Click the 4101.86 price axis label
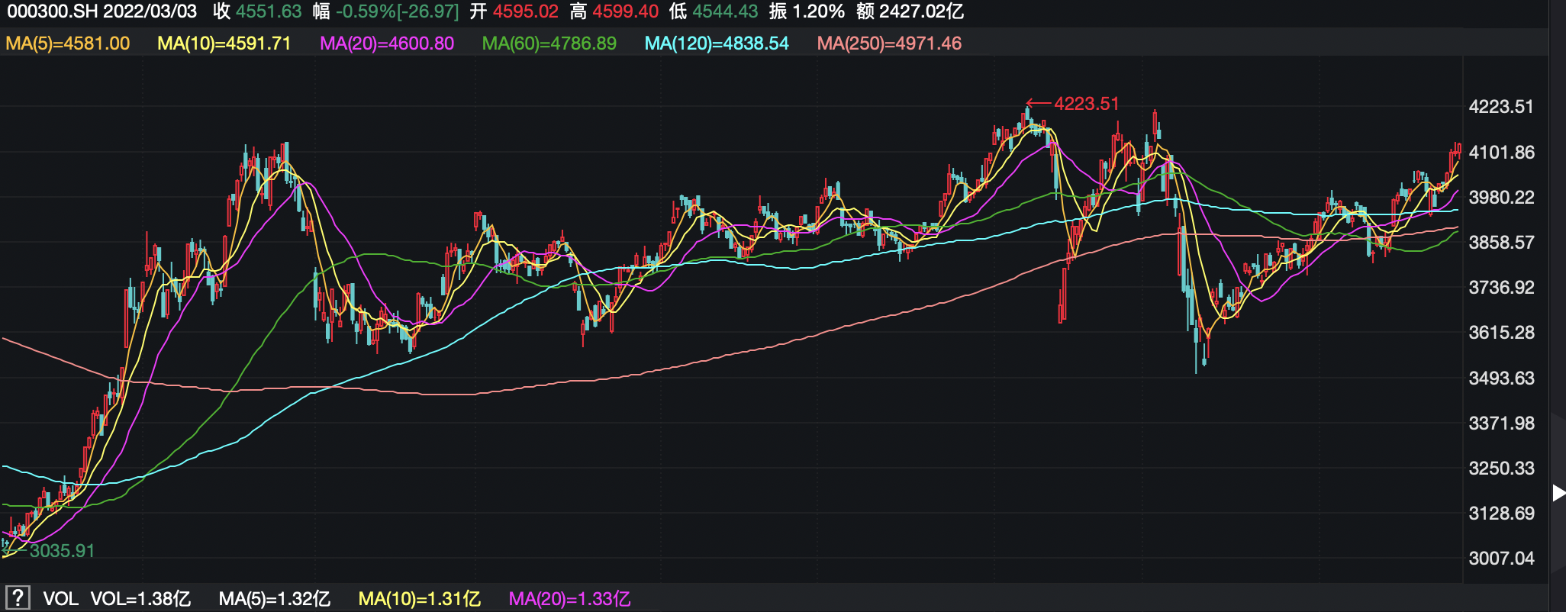This screenshot has height=612, width=1566. (x=1501, y=152)
